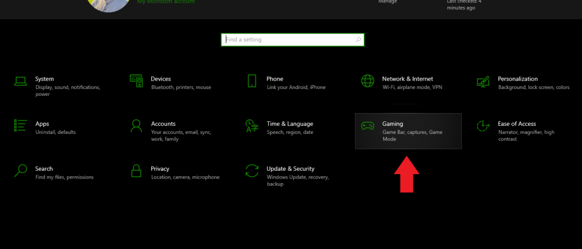Screen dimensions: 582x249
Task: Open the Network & Internet globe icon
Action: [368, 81]
